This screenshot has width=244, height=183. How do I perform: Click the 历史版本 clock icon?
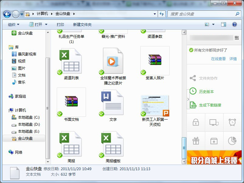coord(193,91)
